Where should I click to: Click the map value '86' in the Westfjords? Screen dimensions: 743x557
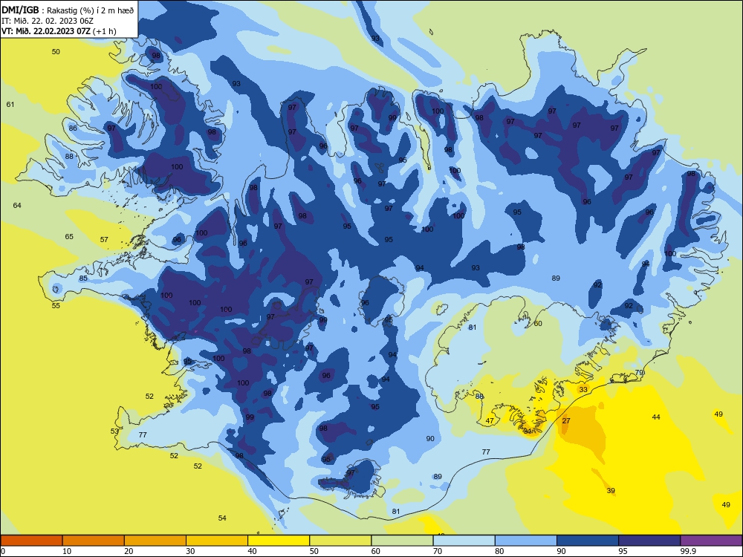pos(73,128)
